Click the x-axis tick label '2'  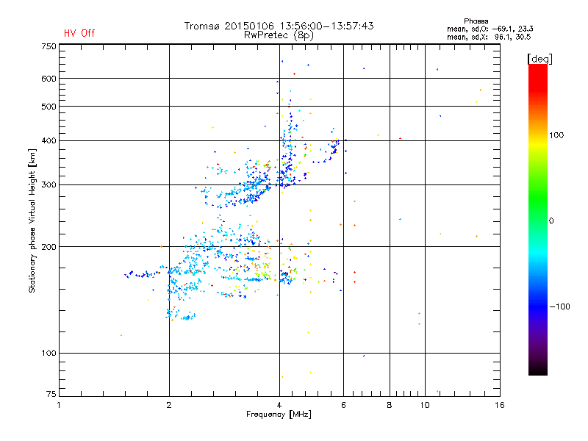[169, 405]
